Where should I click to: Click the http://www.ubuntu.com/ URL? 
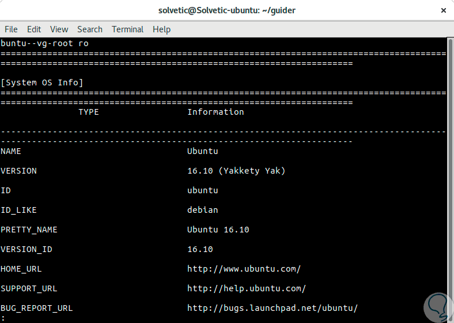[x=244, y=269]
